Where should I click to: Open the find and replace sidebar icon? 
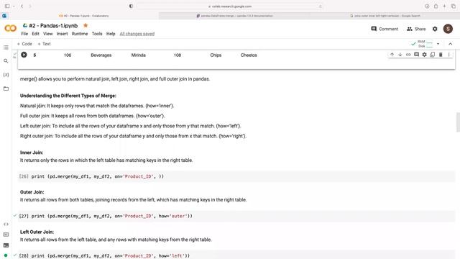(x=6, y=60)
